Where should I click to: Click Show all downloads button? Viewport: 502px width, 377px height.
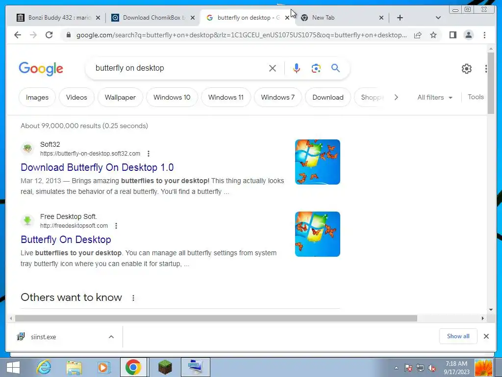pyautogui.click(x=458, y=336)
